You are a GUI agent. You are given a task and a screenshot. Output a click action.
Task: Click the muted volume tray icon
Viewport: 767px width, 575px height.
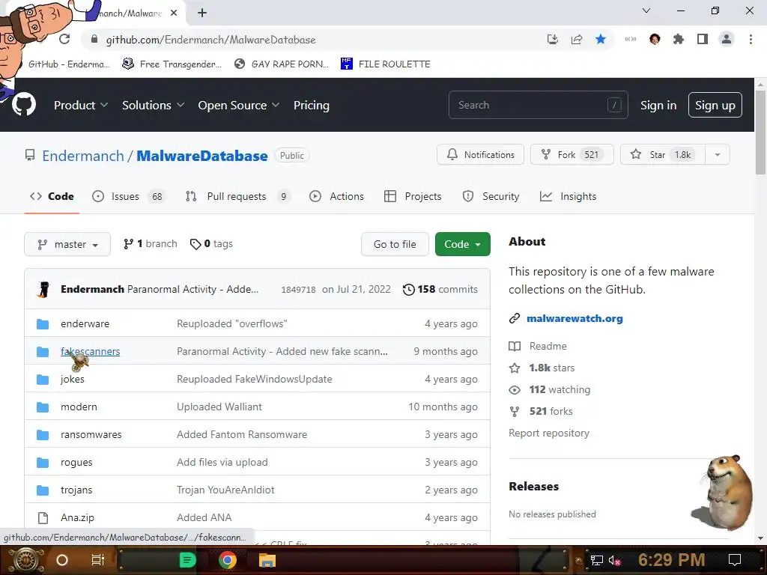click(615, 560)
